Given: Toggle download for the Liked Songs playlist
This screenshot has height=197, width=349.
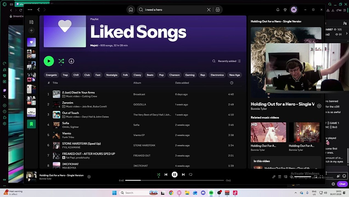Looking at the screenshot, I should [x=71, y=61].
